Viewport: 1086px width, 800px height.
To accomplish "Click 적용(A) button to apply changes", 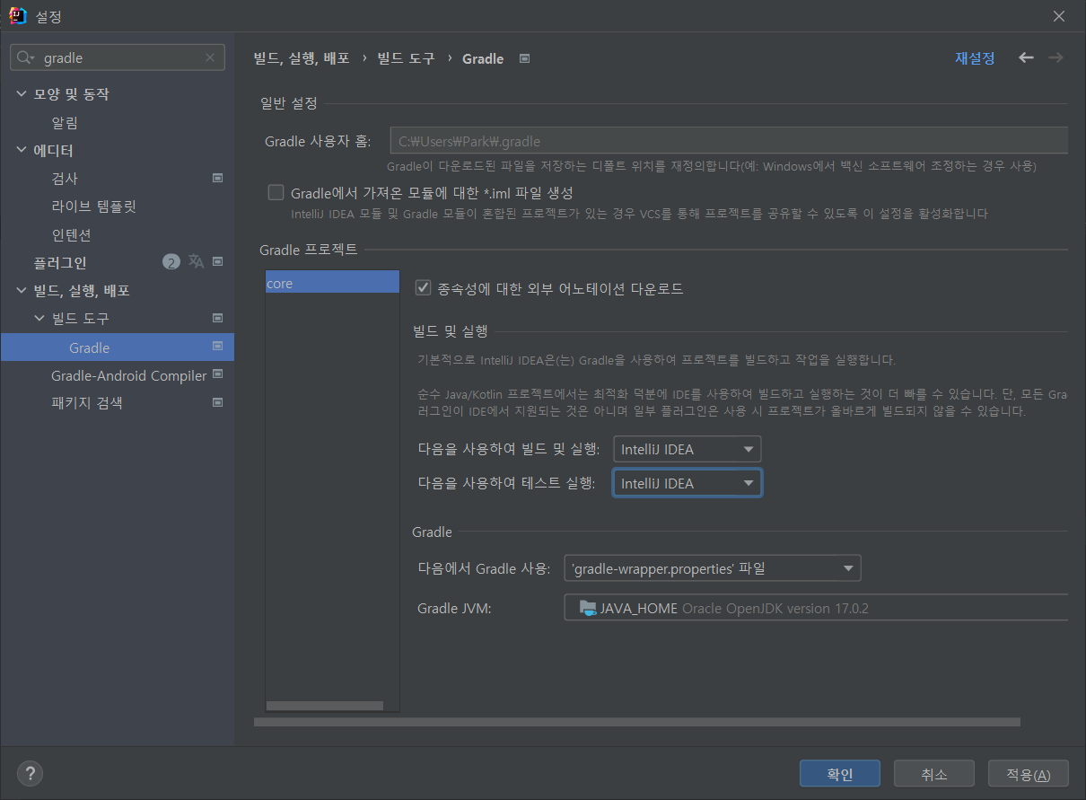I will [x=1028, y=774].
